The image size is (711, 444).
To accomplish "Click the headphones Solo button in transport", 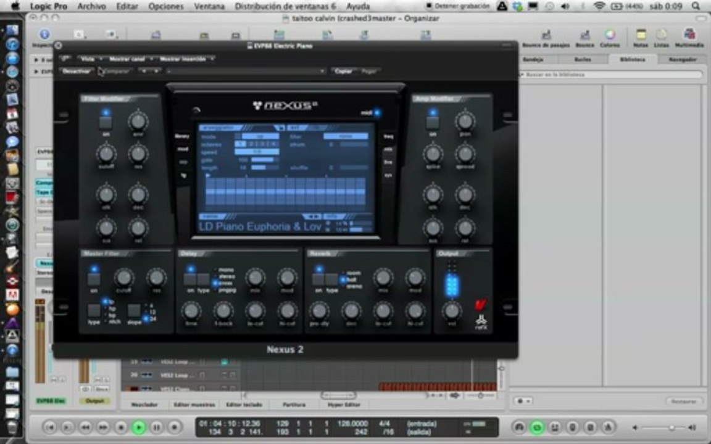I will point(520,427).
